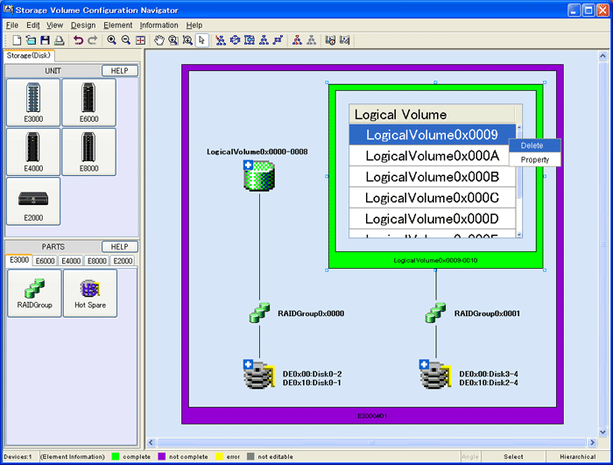
Task: Open the View menu
Action: (54, 25)
